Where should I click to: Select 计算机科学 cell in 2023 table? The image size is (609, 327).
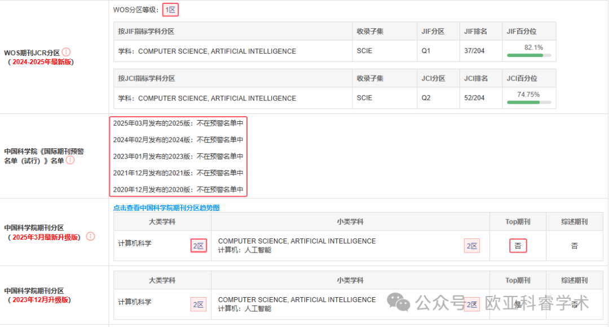click(135, 302)
